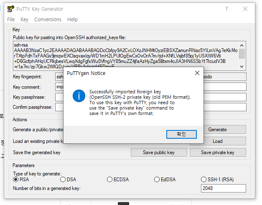Click the blue info icon in the notice
This screenshot has width=262, height=205.
(79, 96)
